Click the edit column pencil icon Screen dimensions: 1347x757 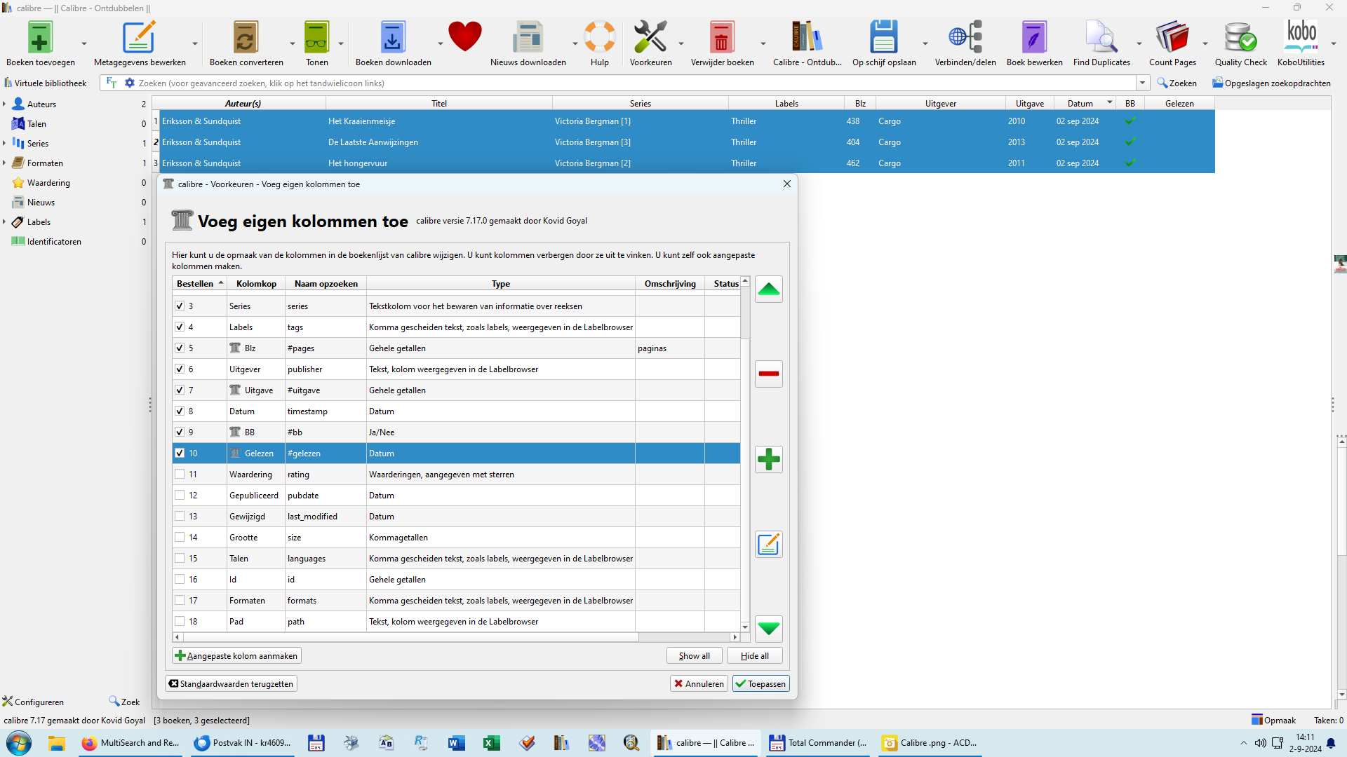[x=769, y=545]
